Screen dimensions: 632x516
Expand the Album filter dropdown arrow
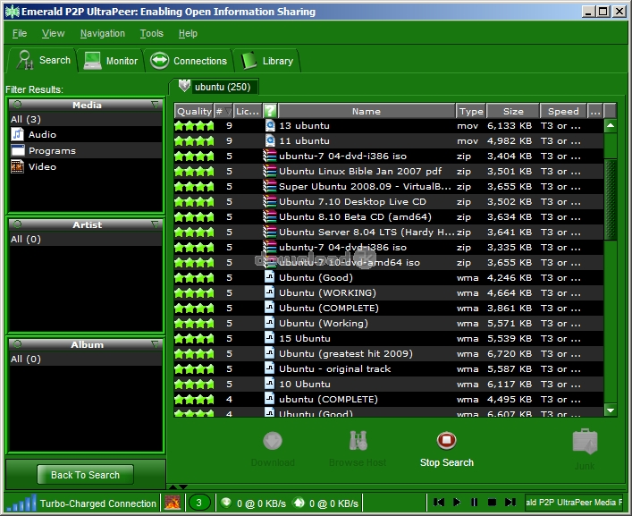[x=155, y=344]
